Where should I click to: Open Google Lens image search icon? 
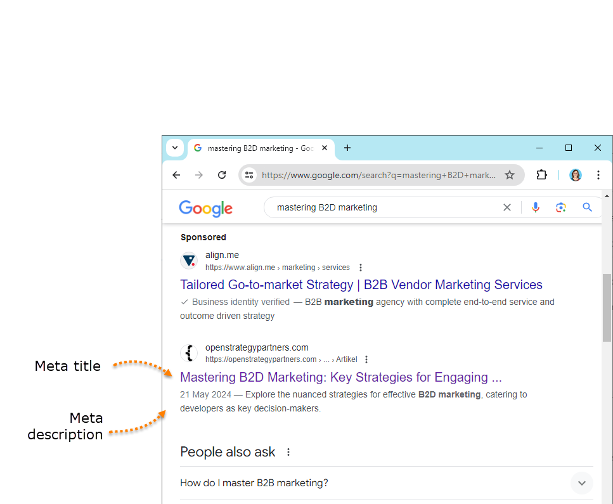coord(560,207)
